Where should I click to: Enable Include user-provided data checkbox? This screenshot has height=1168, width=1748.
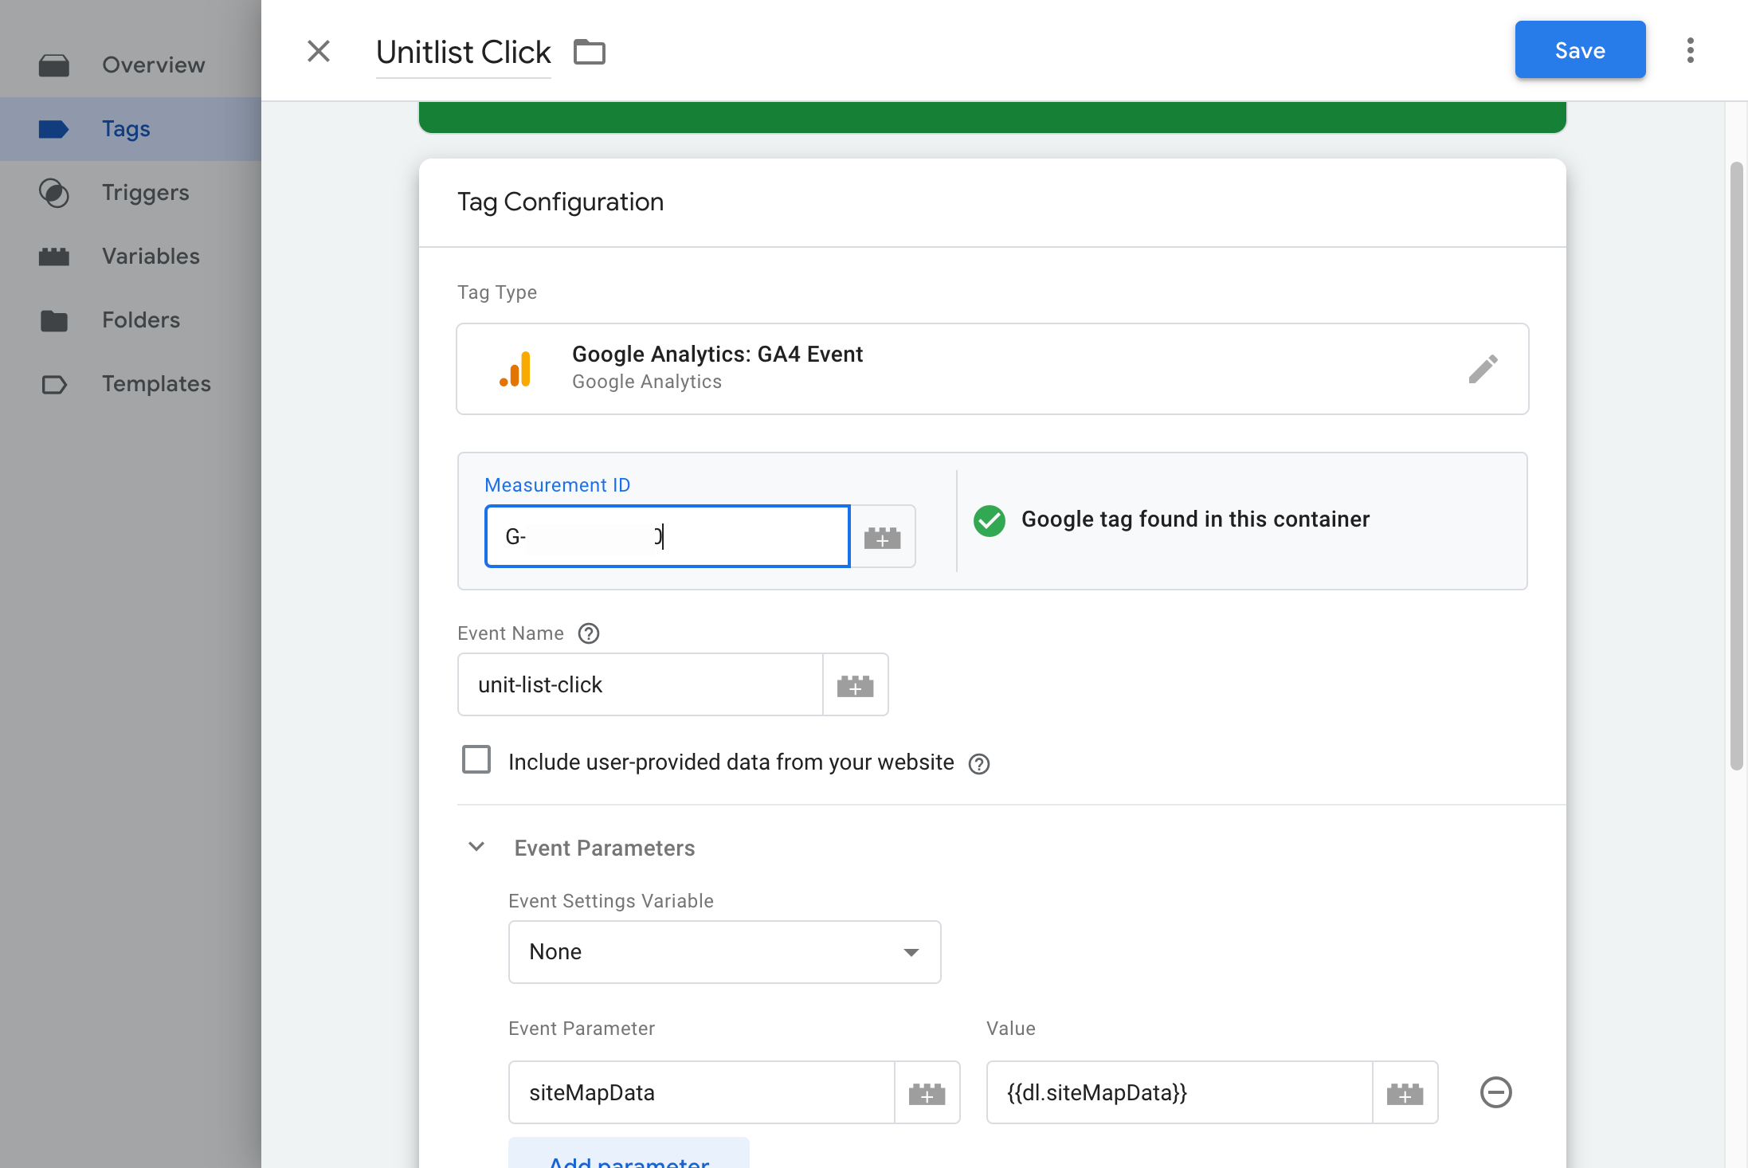click(x=476, y=760)
